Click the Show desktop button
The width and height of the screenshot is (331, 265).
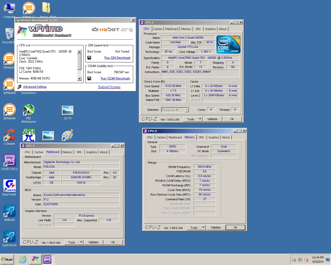coord(328,259)
